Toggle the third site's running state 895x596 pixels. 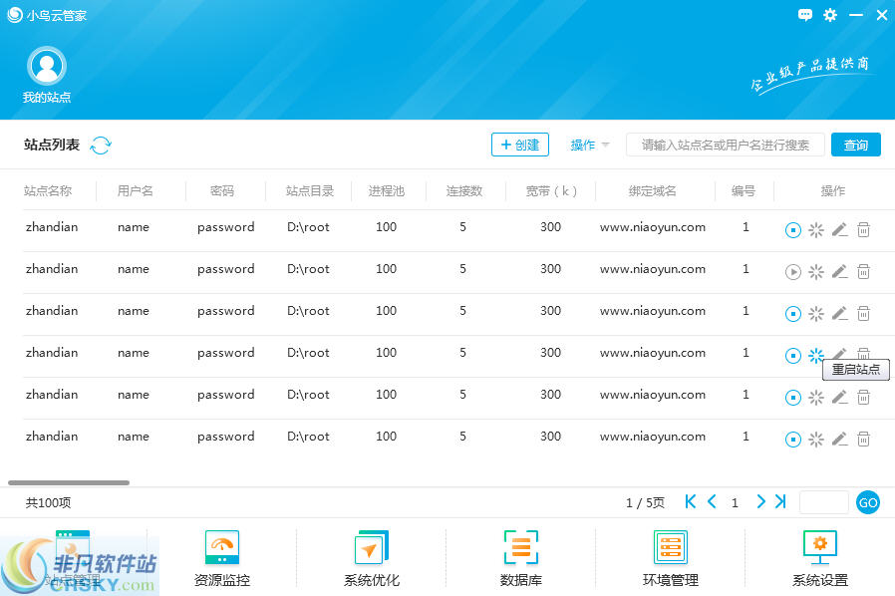[792, 313]
